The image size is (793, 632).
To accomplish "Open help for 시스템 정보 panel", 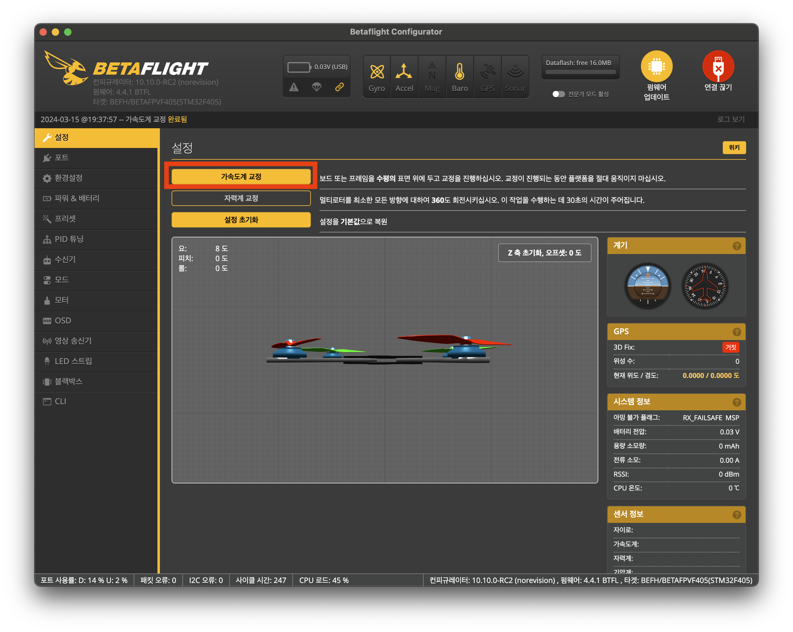I will tap(736, 402).
